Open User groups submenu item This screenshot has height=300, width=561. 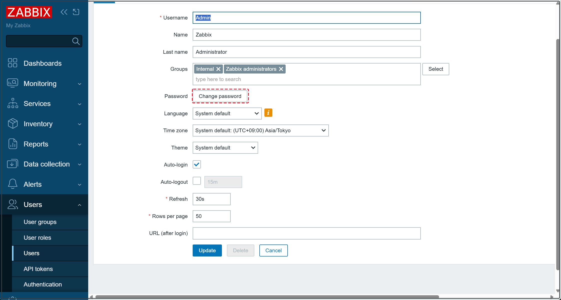[x=40, y=222]
